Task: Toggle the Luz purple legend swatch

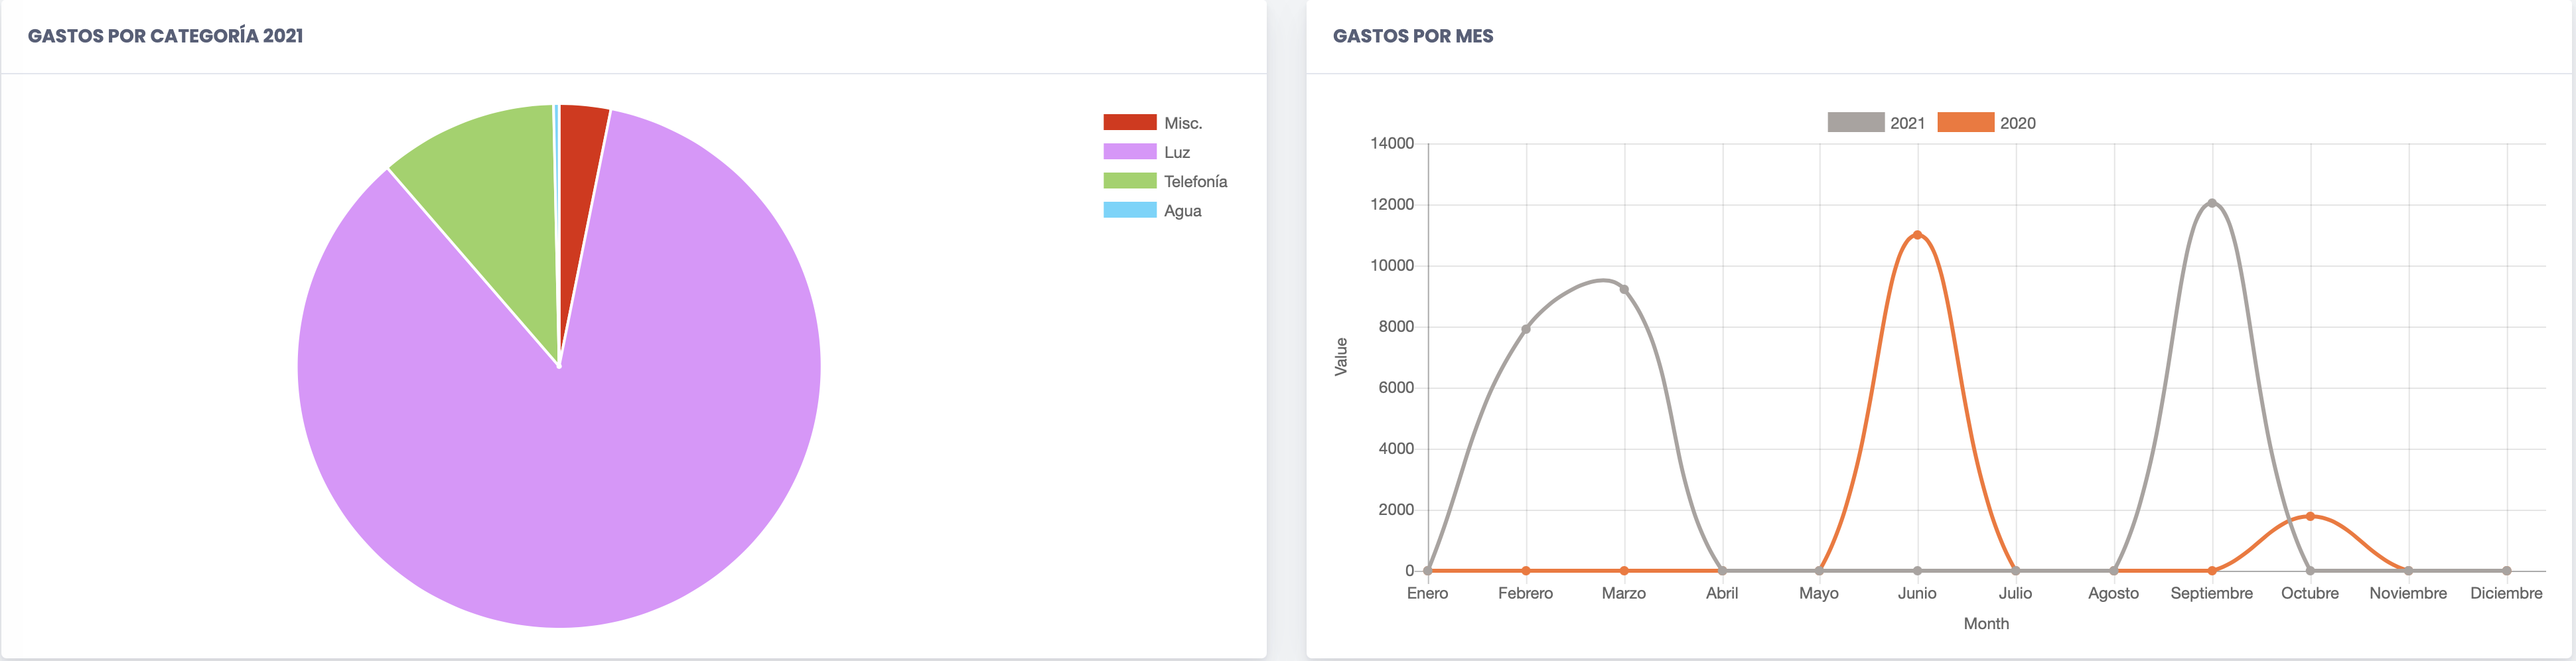Action: [1129, 151]
